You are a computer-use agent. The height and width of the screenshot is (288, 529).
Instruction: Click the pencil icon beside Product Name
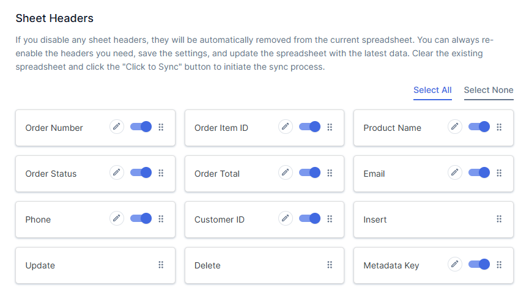(454, 127)
